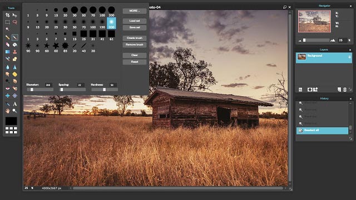Select the Gradient tool

click(7, 52)
